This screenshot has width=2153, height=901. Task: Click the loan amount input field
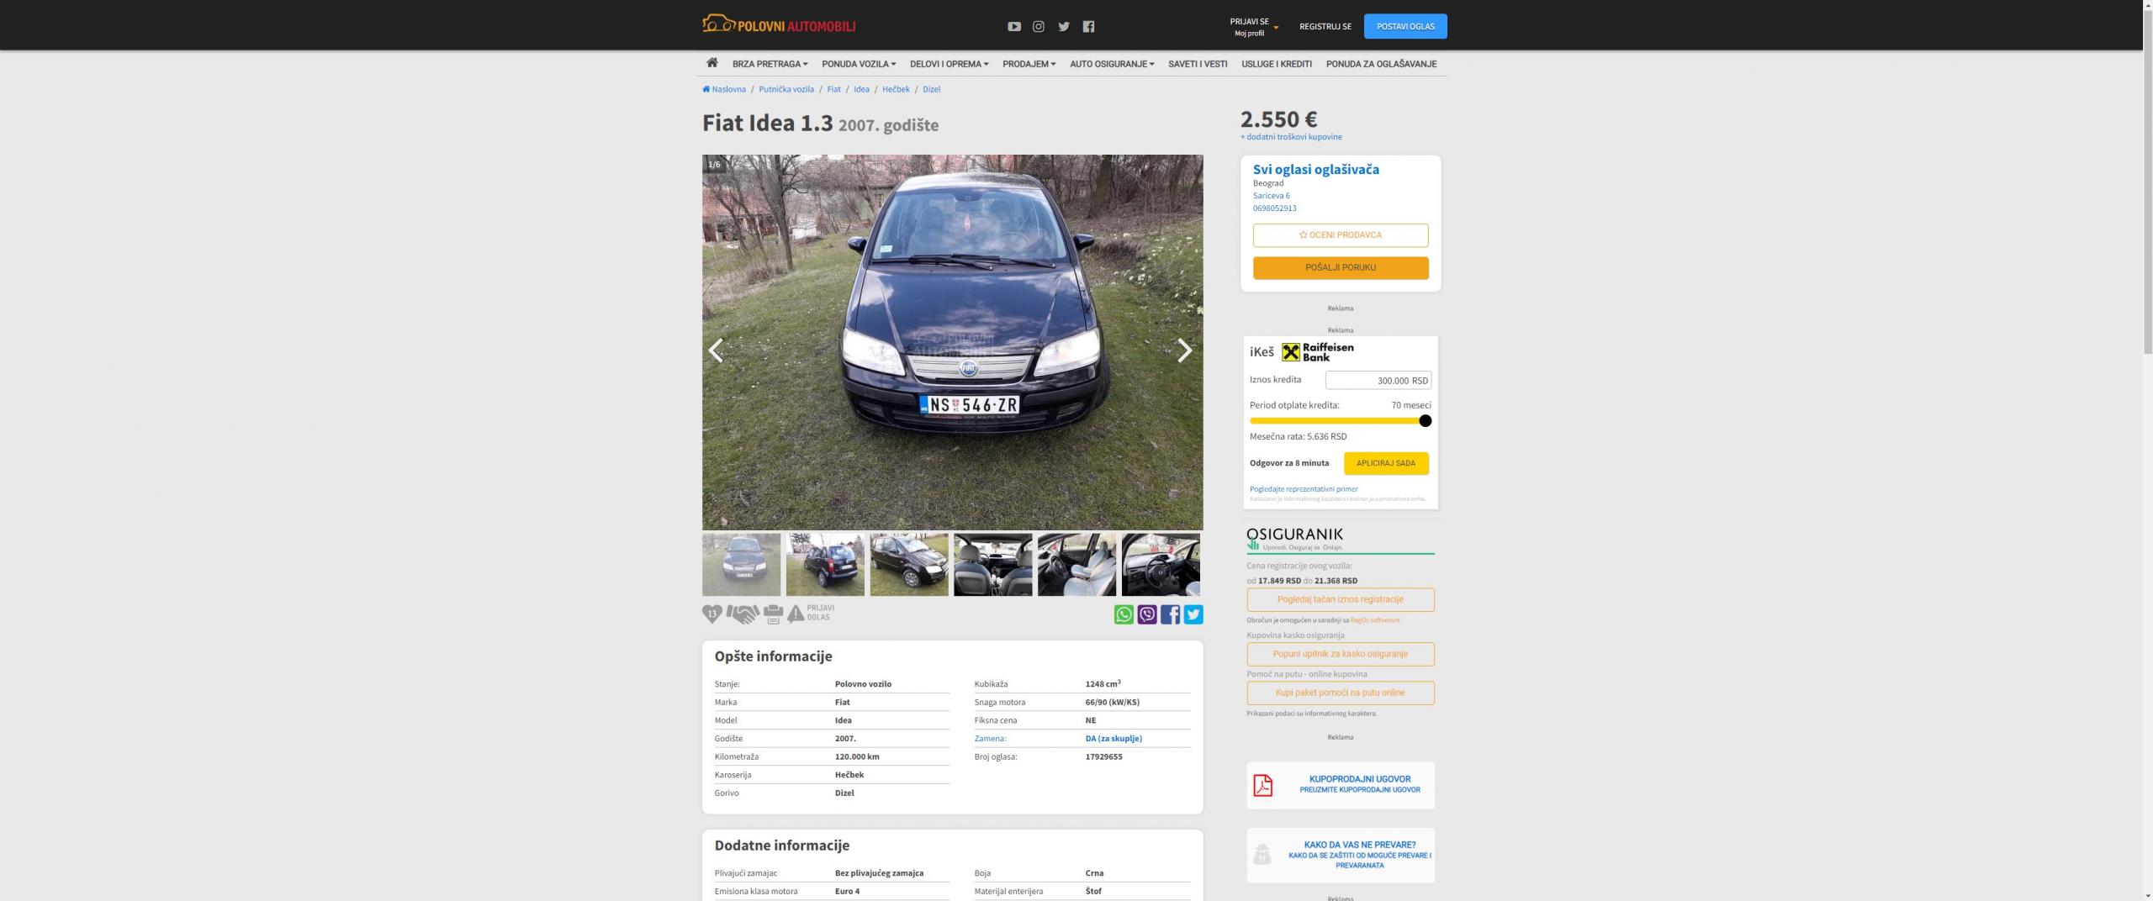pos(1378,381)
